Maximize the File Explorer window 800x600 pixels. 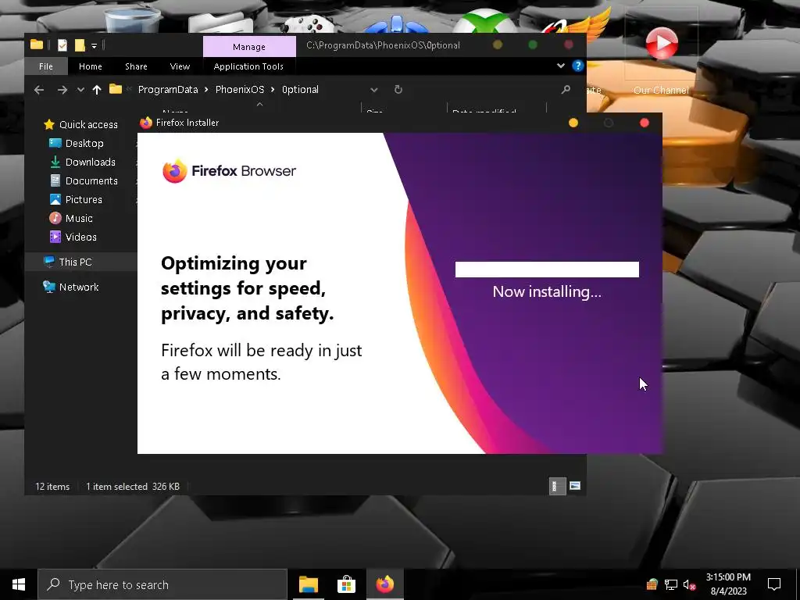533,45
